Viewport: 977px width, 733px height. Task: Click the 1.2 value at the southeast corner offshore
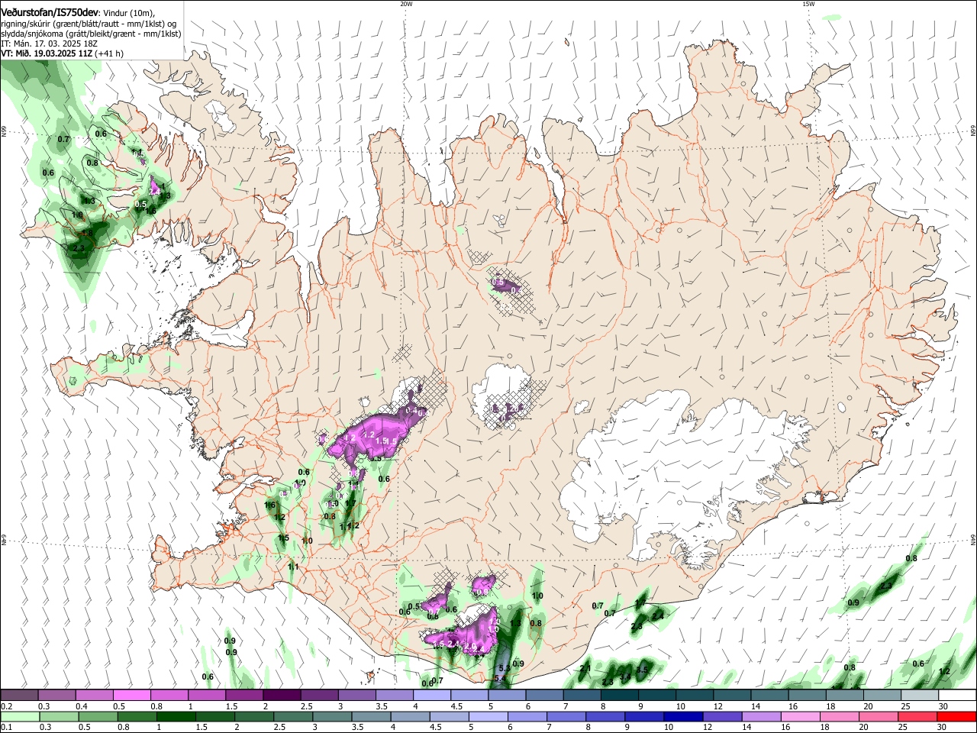point(944,672)
